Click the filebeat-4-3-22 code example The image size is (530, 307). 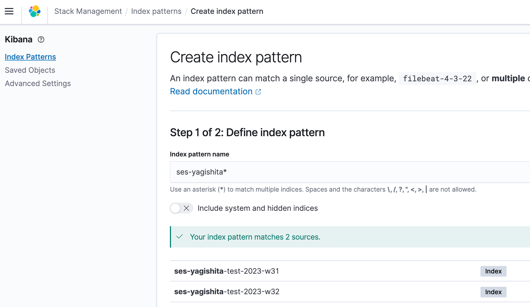(437, 79)
